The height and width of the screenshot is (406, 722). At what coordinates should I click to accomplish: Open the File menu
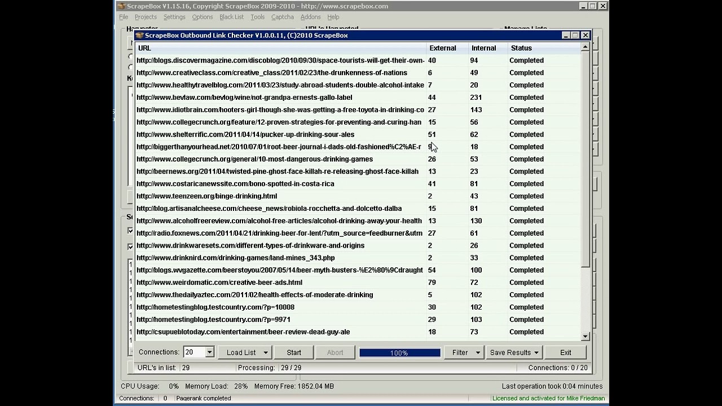pos(124,17)
